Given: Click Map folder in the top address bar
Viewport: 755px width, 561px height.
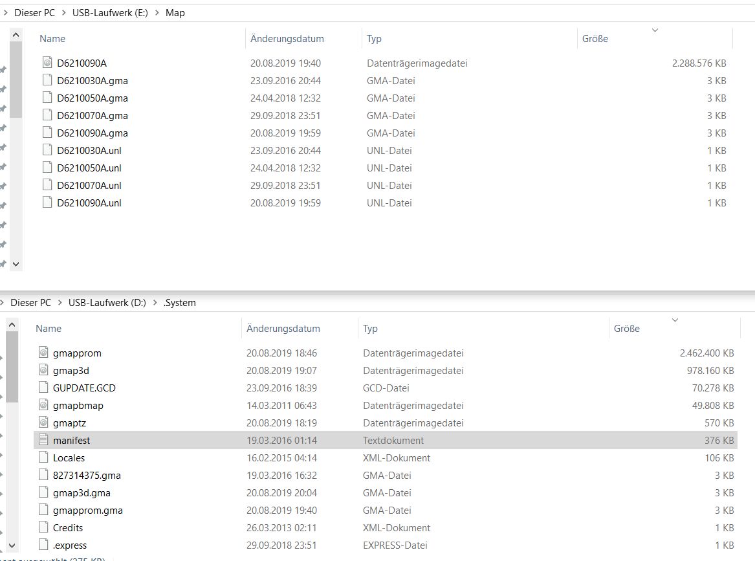Looking at the screenshot, I should [175, 13].
